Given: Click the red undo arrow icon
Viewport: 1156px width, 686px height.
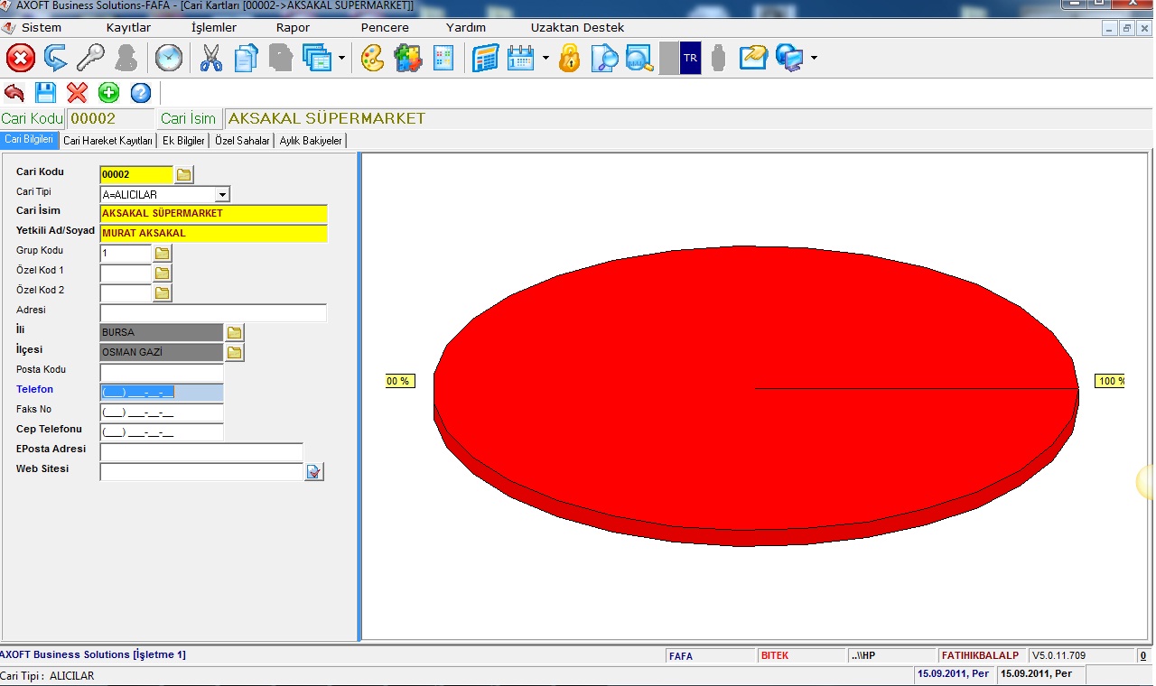Looking at the screenshot, I should [x=14, y=92].
